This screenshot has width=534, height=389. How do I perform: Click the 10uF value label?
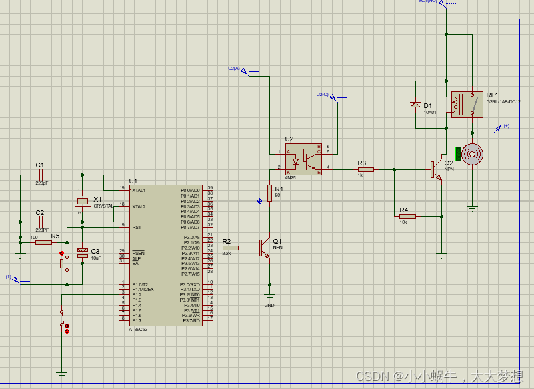tap(96, 258)
